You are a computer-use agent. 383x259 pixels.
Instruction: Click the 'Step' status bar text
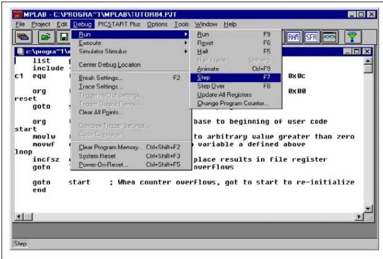point(20,243)
